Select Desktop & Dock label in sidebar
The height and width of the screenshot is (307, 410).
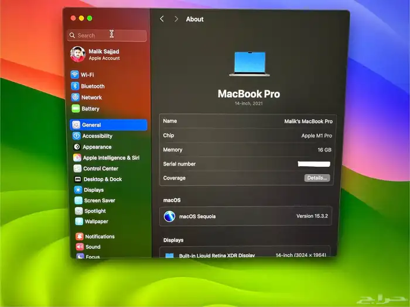[102, 180]
